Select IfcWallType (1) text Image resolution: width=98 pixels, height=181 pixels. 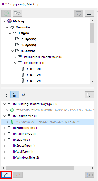pyautogui.click(x=23, y=152)
